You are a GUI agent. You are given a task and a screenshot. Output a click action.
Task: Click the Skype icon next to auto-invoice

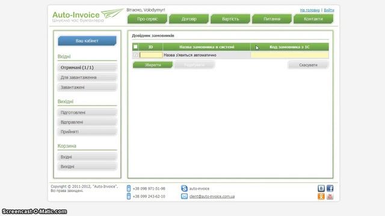[184, 188]
